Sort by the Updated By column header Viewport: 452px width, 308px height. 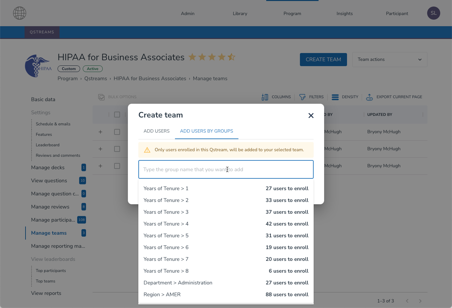(x=380, y=115)
